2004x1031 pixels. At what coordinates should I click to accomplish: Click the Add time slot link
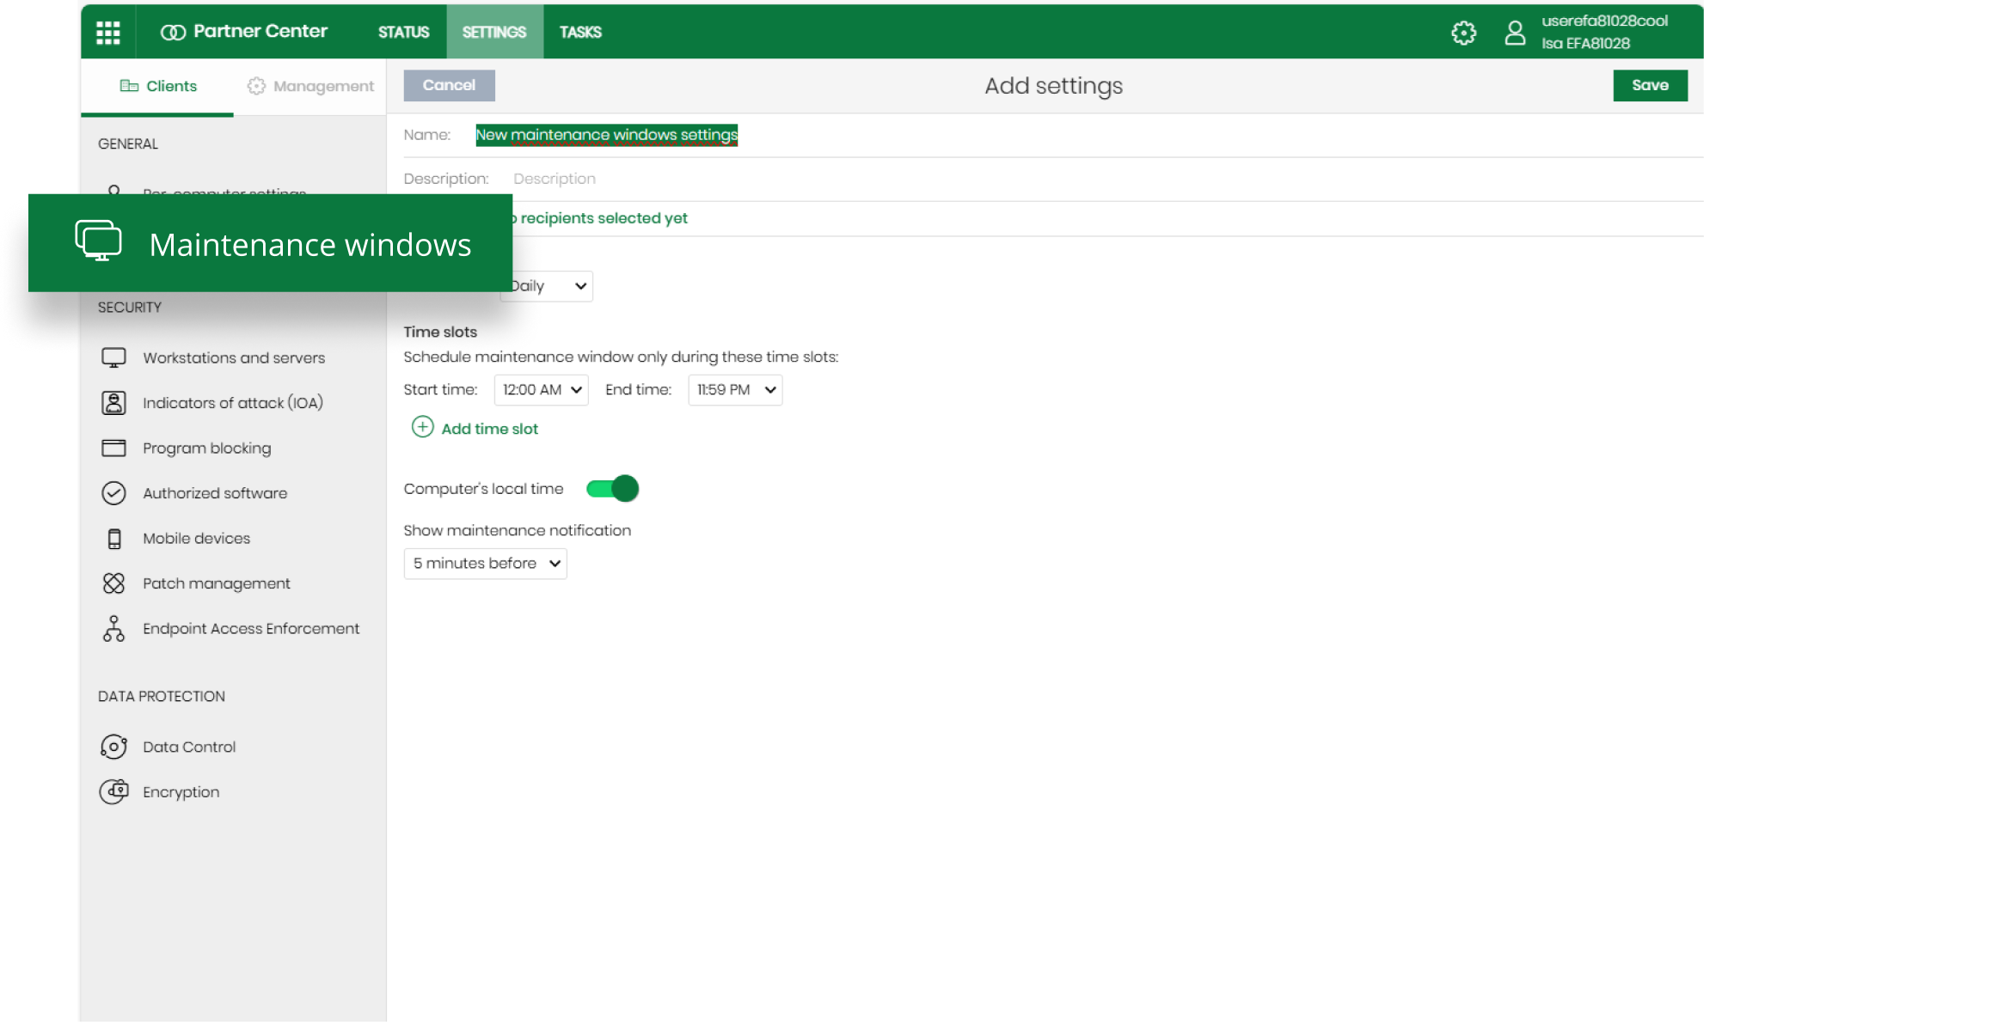tap(488, 429)
